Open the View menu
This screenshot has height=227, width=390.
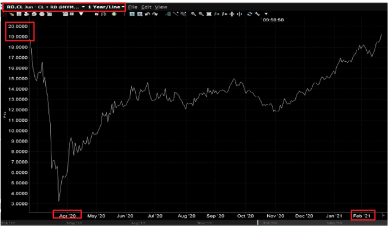click(161, 7)
